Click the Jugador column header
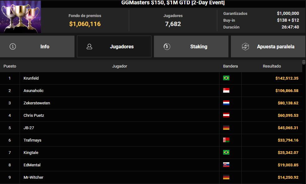Image resolution: width=306 pixels, height=184 pixels. pyautogui.click(x=119, y=66)
